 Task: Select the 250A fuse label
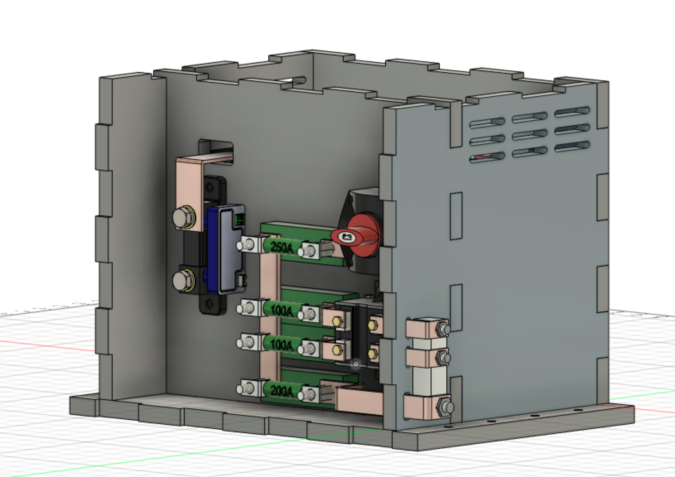[x=282, y=248]
